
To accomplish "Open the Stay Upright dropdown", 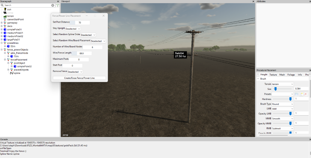I will (x=73, y=29).
